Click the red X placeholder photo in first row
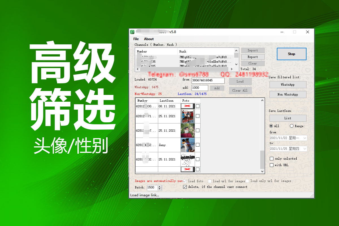Image resolution: width=339 pixels, height=226 pixels. tap(188, 106)
